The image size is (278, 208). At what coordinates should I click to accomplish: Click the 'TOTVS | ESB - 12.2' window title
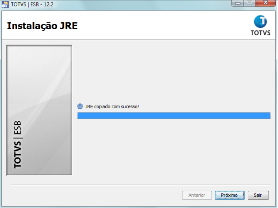pos(32,4)
